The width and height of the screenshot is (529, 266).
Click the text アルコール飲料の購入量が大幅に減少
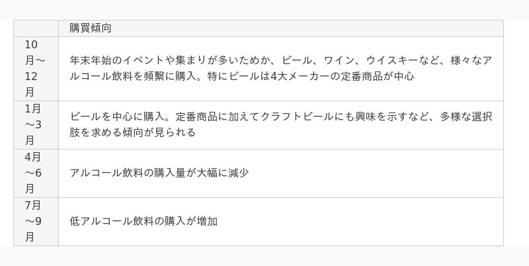pos(159,173)
